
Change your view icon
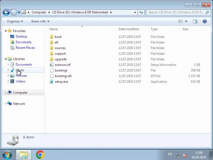[x=181, y=21]
